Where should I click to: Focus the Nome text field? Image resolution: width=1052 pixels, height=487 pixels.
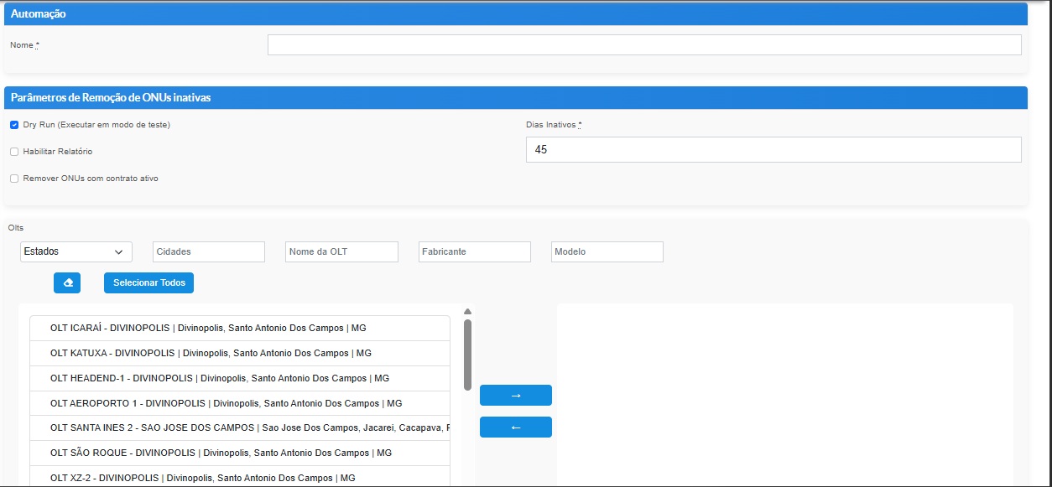(x=643, y=45)
